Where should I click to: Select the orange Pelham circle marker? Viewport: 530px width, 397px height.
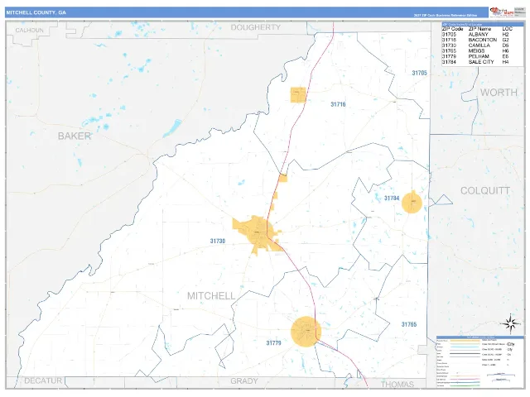click(306, 332)
